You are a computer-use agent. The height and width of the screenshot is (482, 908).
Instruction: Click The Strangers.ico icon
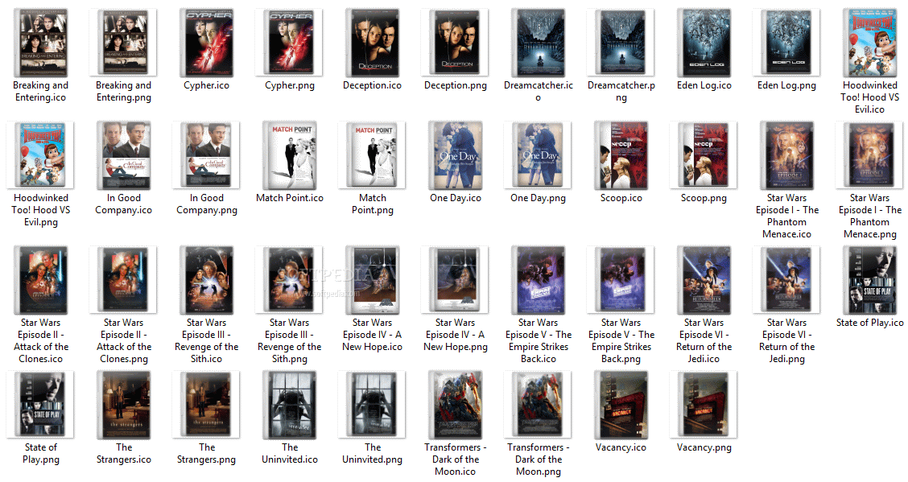123,405
